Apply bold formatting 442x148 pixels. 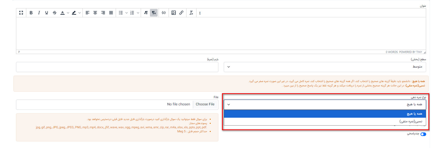(x=31, y=13)
